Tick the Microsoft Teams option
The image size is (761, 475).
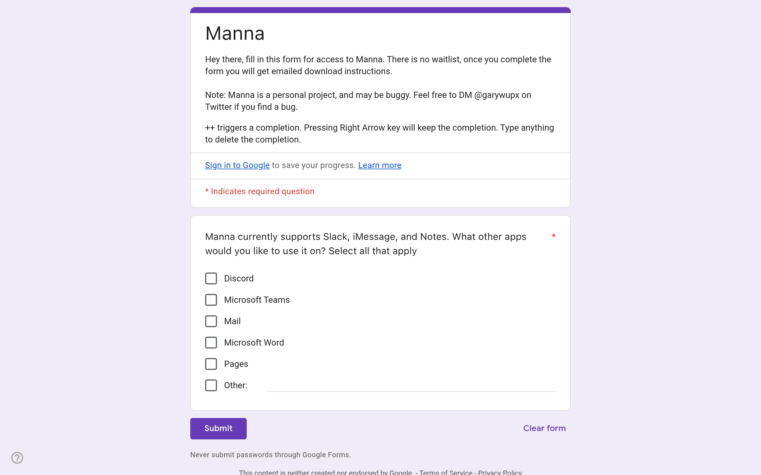(x=211, y=300)
